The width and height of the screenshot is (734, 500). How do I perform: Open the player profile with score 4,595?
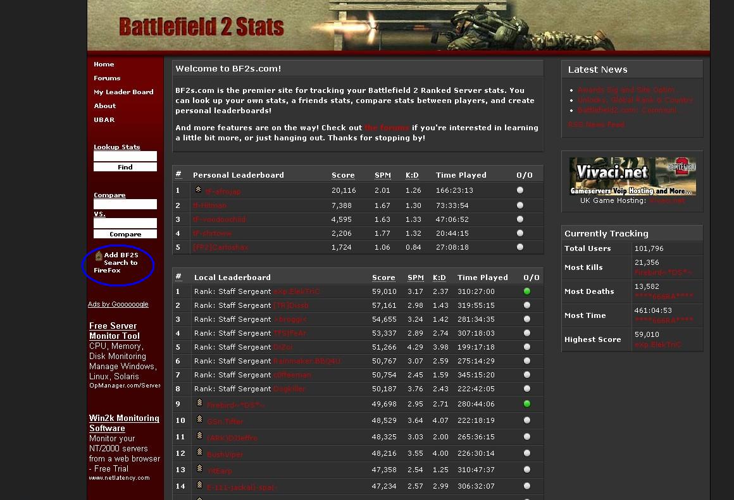click(x=219, y=219)
